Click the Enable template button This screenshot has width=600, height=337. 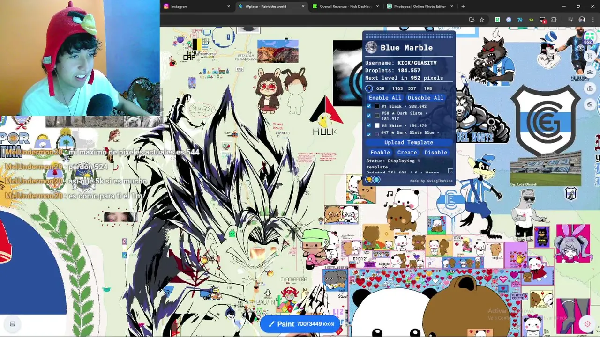click(x=380, y=152)
